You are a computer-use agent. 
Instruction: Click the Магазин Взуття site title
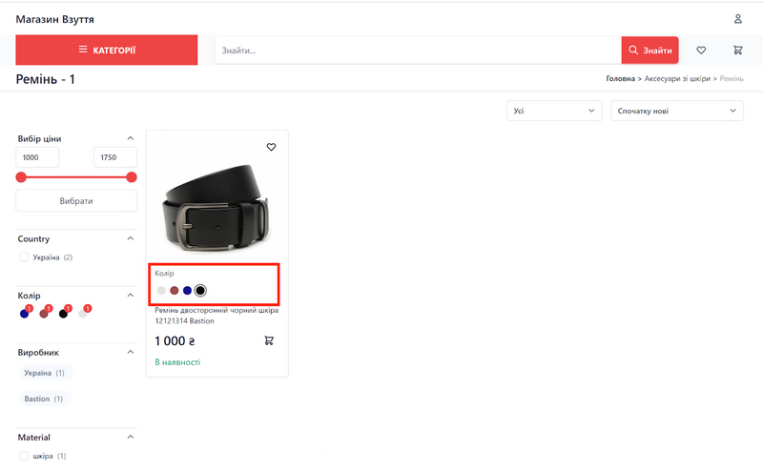tap(55, 19)
